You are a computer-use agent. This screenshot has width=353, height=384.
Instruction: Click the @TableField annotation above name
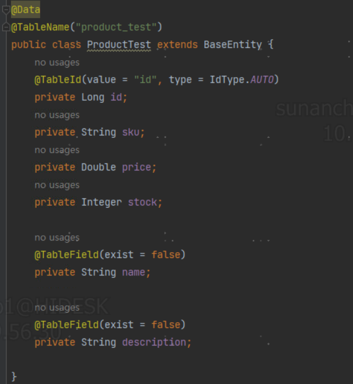[67, 254]
